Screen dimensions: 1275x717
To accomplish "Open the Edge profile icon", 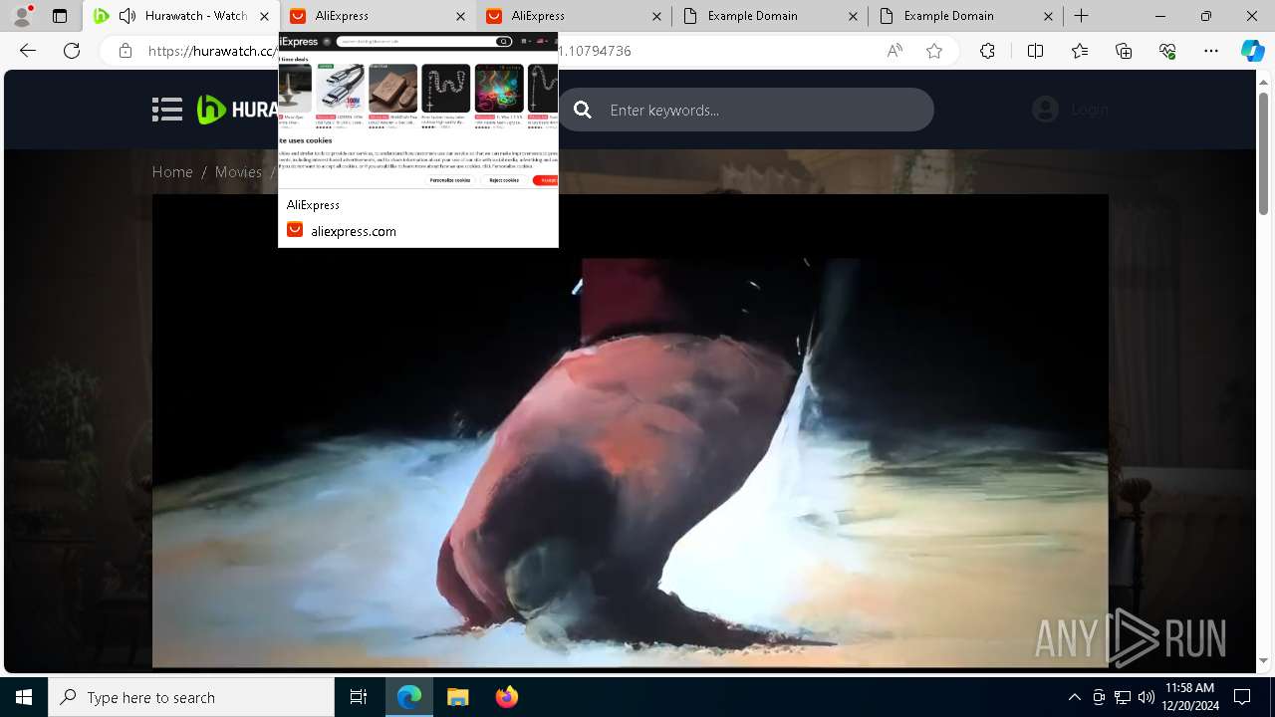I will tap(22, 16).
